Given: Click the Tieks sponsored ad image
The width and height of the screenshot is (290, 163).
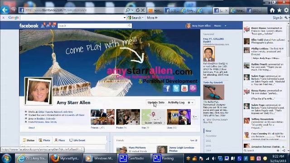Looking at the screenshot, I should (x=213, y=92).
